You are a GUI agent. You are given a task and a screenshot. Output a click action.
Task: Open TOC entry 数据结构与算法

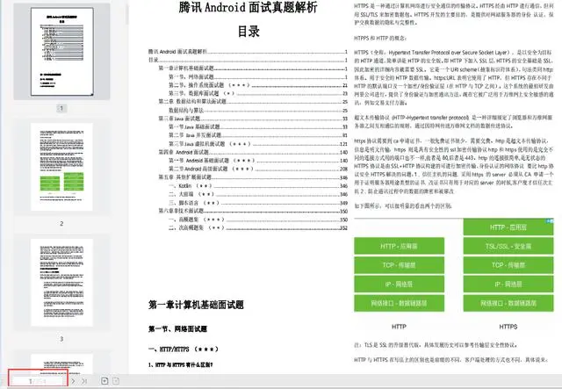pos(258,110)
